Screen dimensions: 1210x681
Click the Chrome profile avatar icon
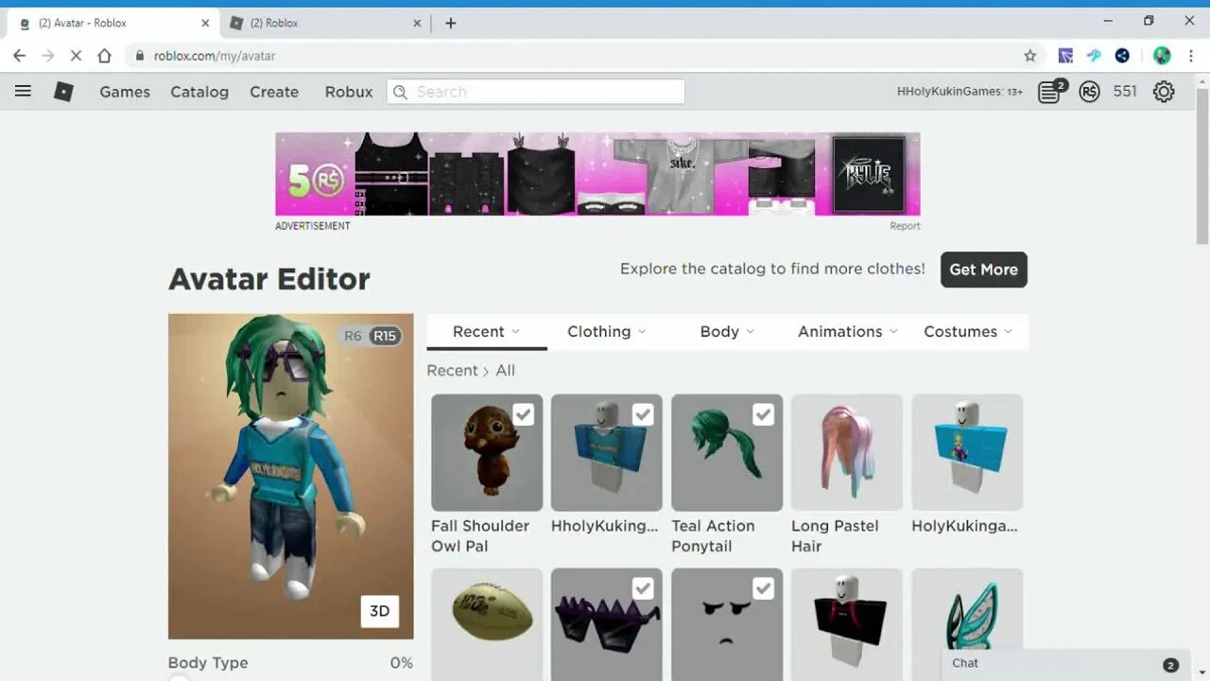pos(1162,56)
